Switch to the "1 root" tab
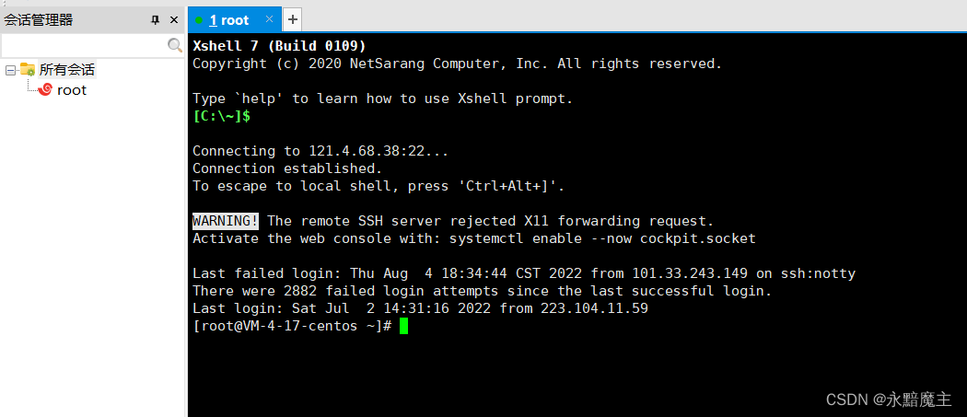The height and width of the screenshot is (417, 967). pyautogui.click(x=230, y=19)
